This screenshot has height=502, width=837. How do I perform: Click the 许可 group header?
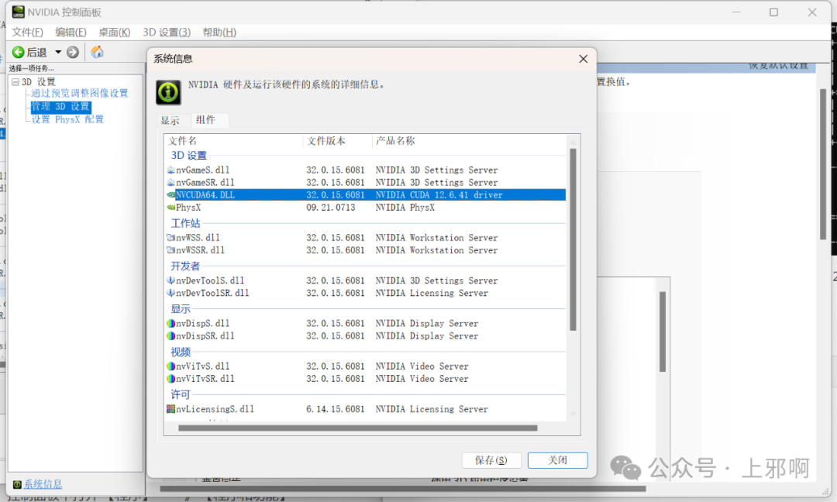(x=181, y=395)
